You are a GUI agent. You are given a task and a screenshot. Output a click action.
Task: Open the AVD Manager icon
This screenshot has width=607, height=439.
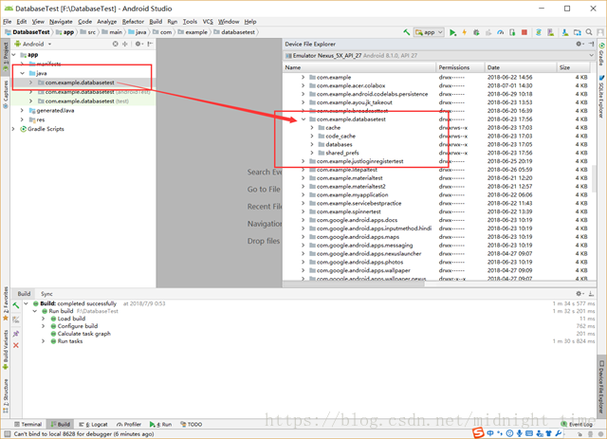(550, 32)
